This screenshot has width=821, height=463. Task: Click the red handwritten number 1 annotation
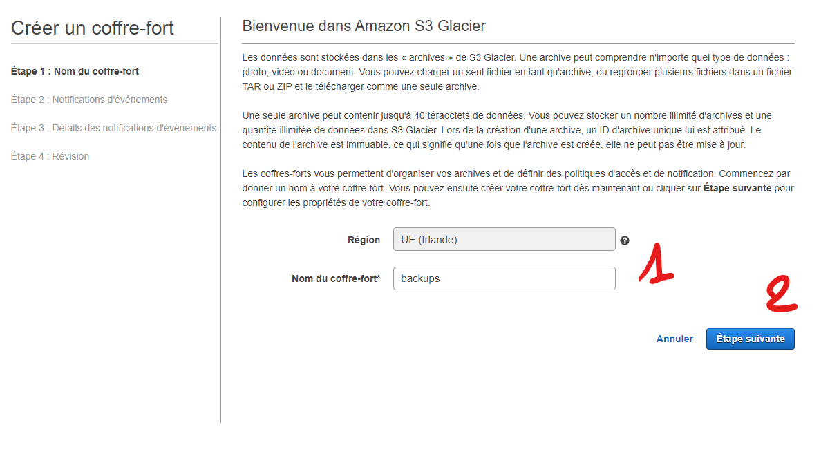(x=656, y=263)
